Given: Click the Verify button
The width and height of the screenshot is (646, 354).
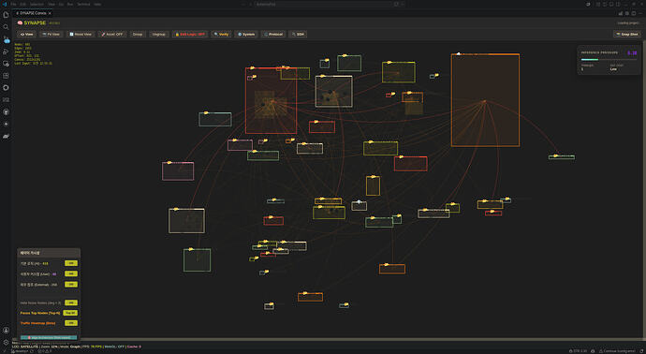Looking at the screenshot, I should 221,35.
